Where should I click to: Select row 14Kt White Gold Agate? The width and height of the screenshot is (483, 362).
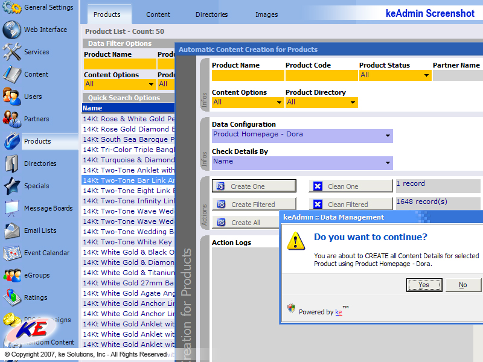tap(129, 293)
